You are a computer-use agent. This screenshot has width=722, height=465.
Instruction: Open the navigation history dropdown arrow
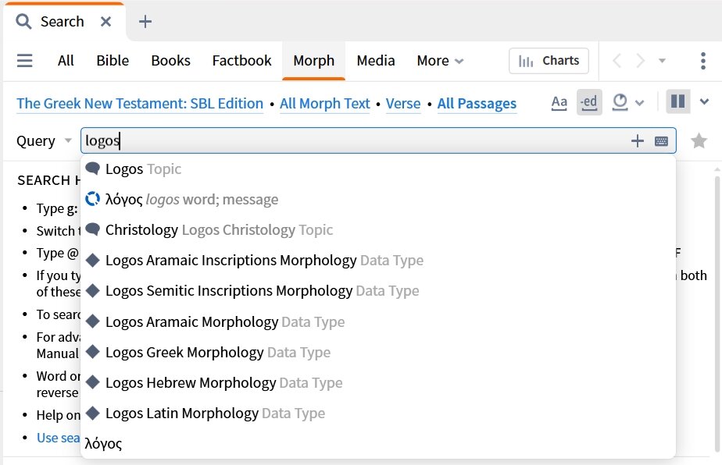tap(662, 61)
